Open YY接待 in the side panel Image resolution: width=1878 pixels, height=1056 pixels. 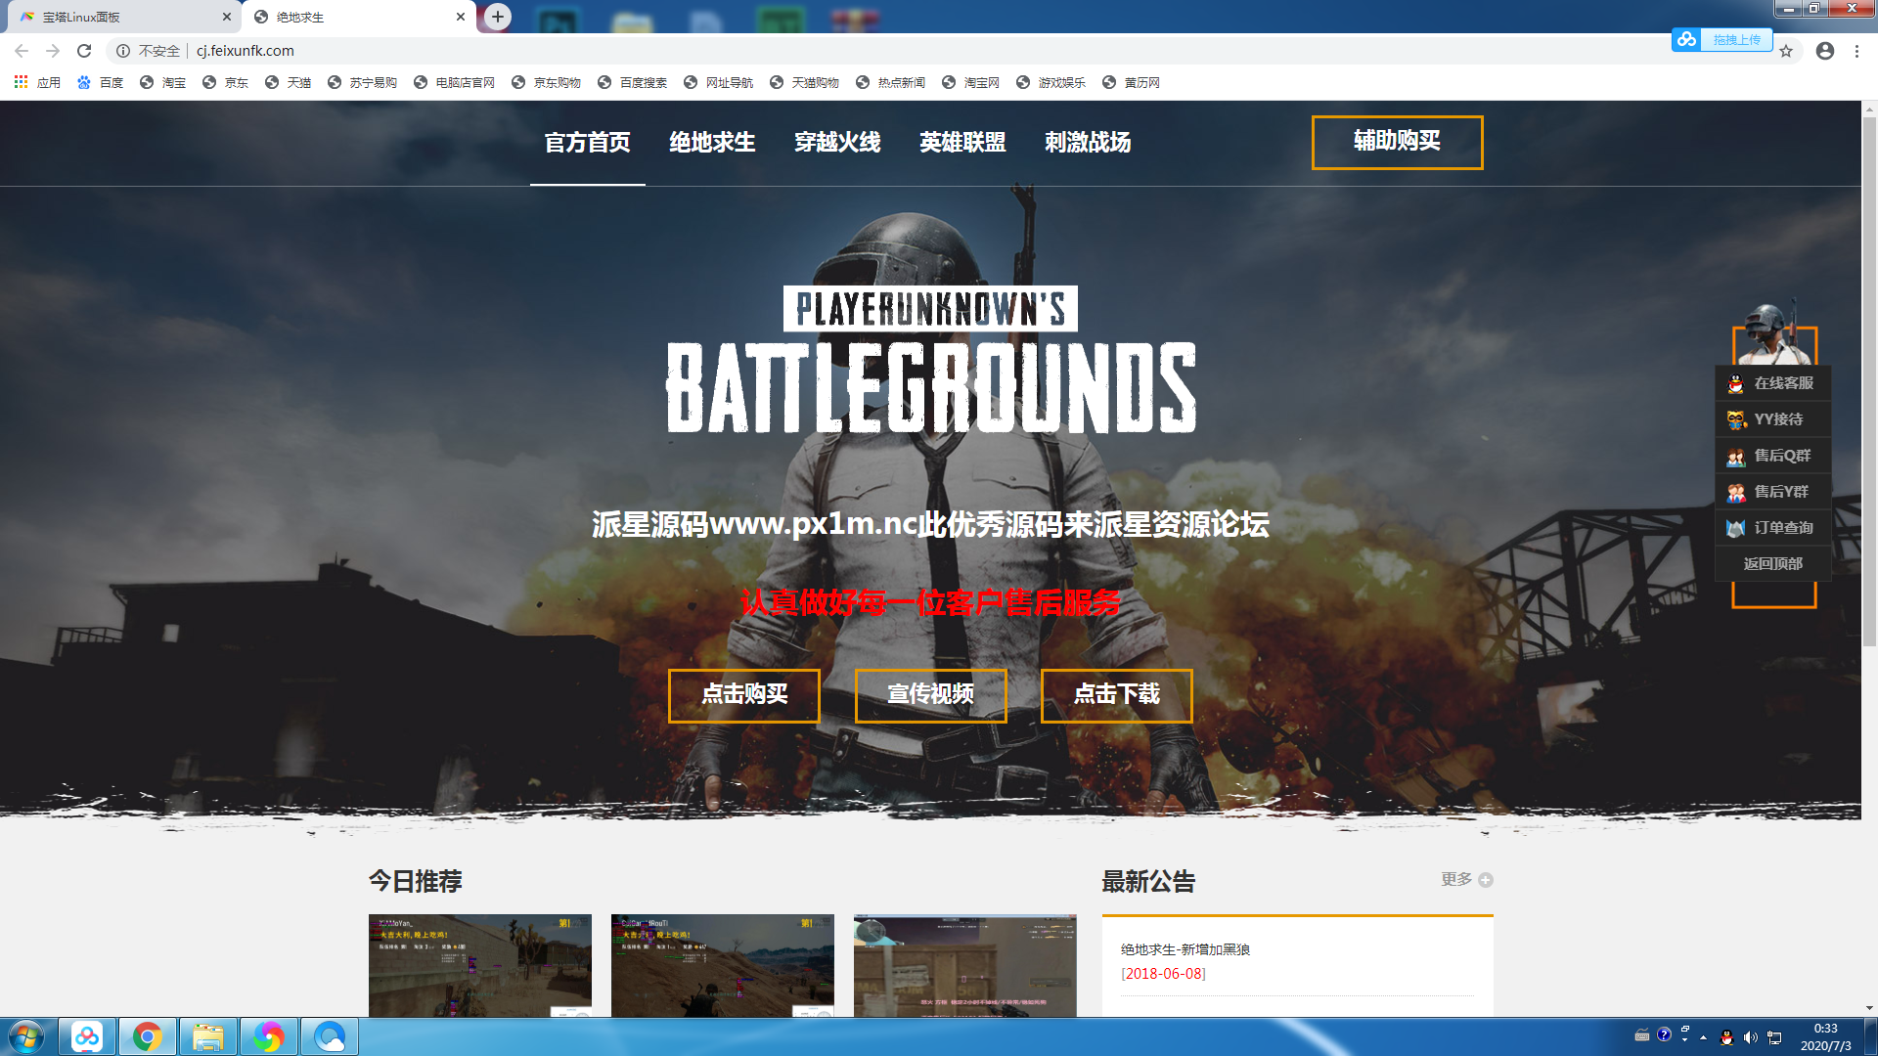click(1772, 419)
